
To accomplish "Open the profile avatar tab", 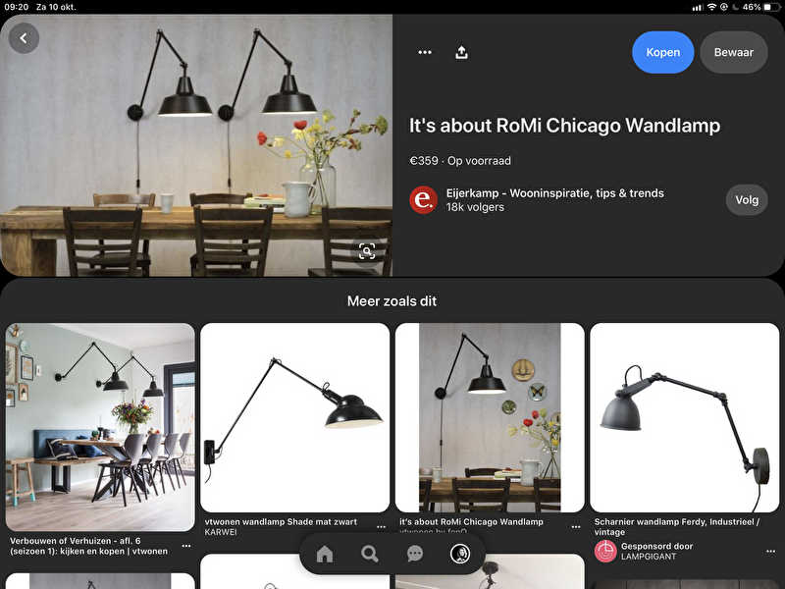I will coord(459,555).
